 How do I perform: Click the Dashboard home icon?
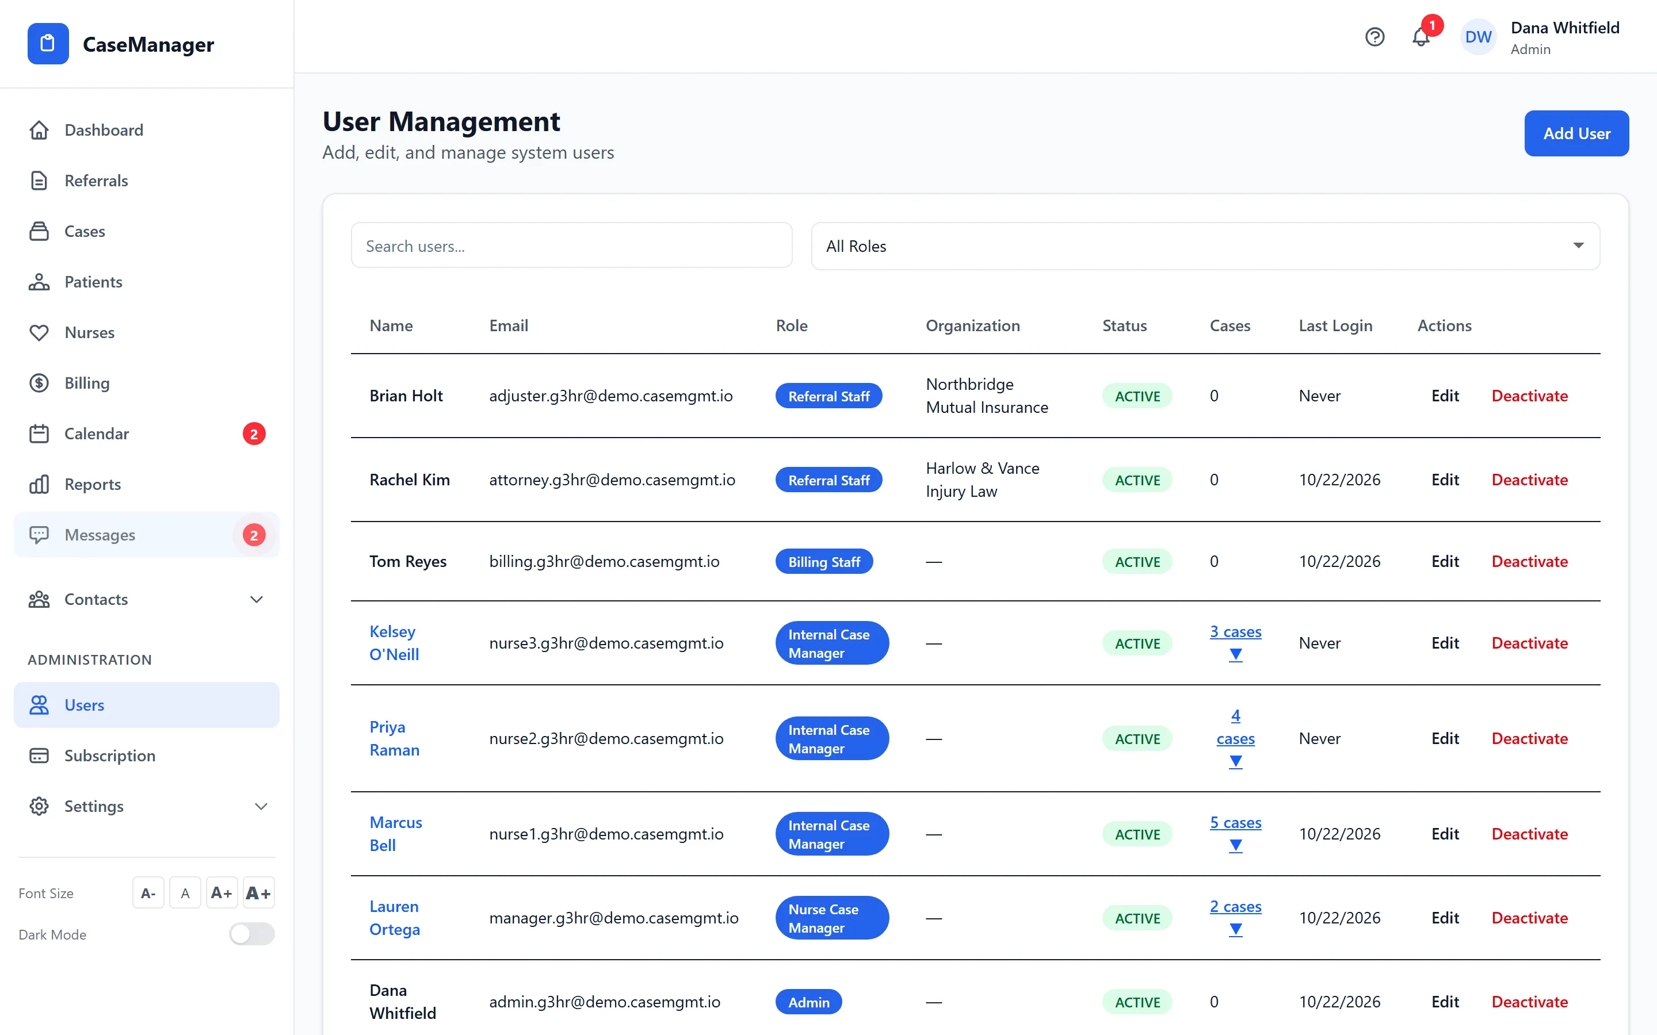(x=39, y=130)
